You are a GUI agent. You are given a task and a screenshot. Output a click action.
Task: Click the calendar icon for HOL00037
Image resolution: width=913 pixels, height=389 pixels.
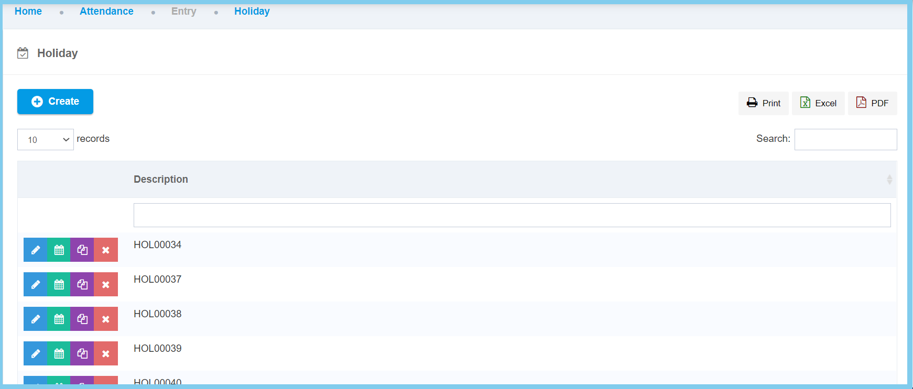(59, 284)
